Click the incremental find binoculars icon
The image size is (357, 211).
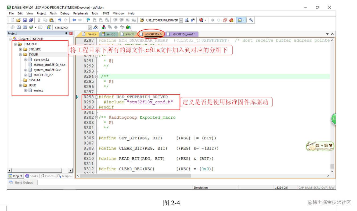193,20
